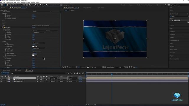Select the Pen tool
The image size is (189, 106).
click(x=30, y=5)
